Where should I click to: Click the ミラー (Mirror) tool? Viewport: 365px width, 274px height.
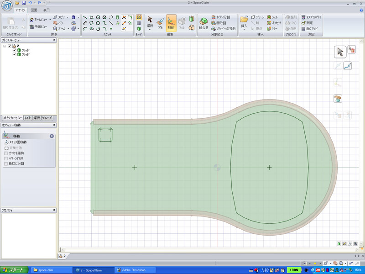pyautogui.click(x=272, y=28)
